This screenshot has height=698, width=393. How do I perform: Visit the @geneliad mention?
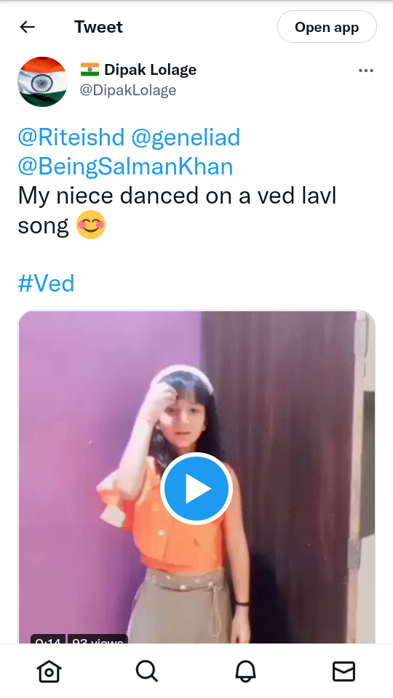(186, 137)
